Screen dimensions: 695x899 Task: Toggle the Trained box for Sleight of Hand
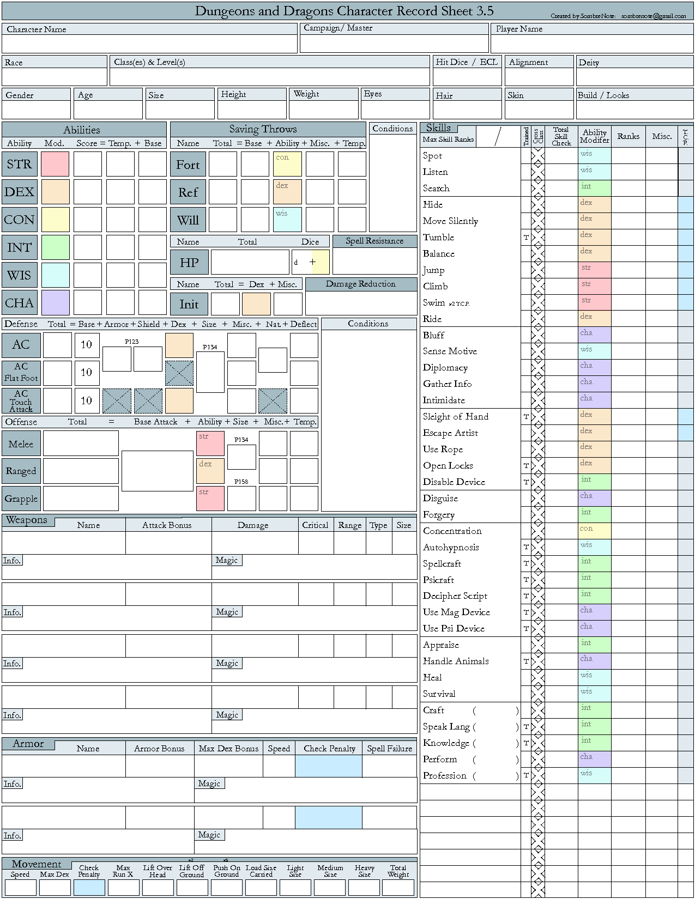click(x=526, y=416)
